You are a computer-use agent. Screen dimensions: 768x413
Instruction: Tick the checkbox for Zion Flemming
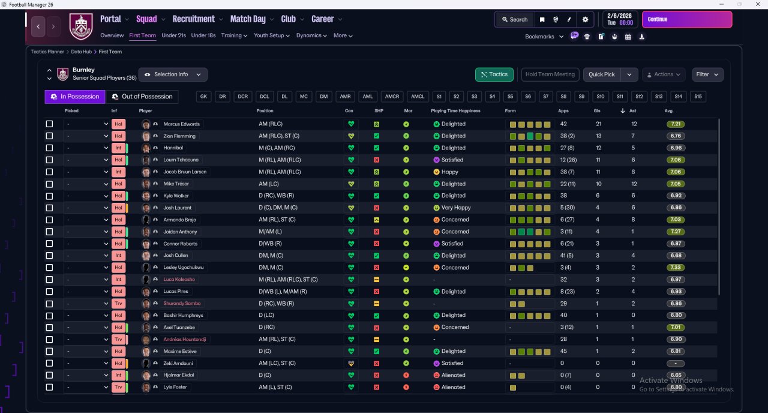tap(49, 136)
